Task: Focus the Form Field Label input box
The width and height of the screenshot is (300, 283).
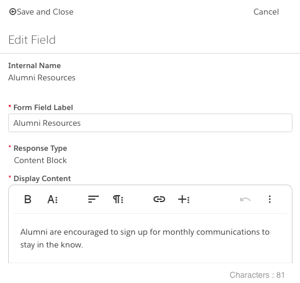Action: [150, 123]
